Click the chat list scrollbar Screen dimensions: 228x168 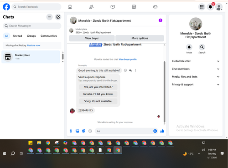point(62,57)
